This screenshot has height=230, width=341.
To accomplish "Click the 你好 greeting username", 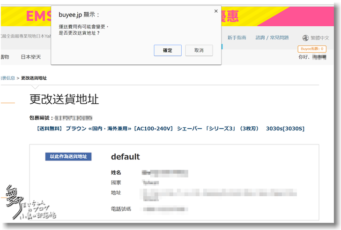I will click(319, 57).
